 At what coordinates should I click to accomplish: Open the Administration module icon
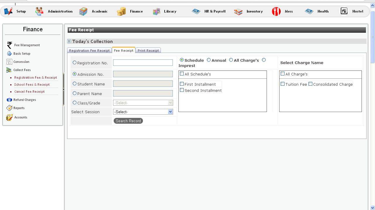point(39,11)
